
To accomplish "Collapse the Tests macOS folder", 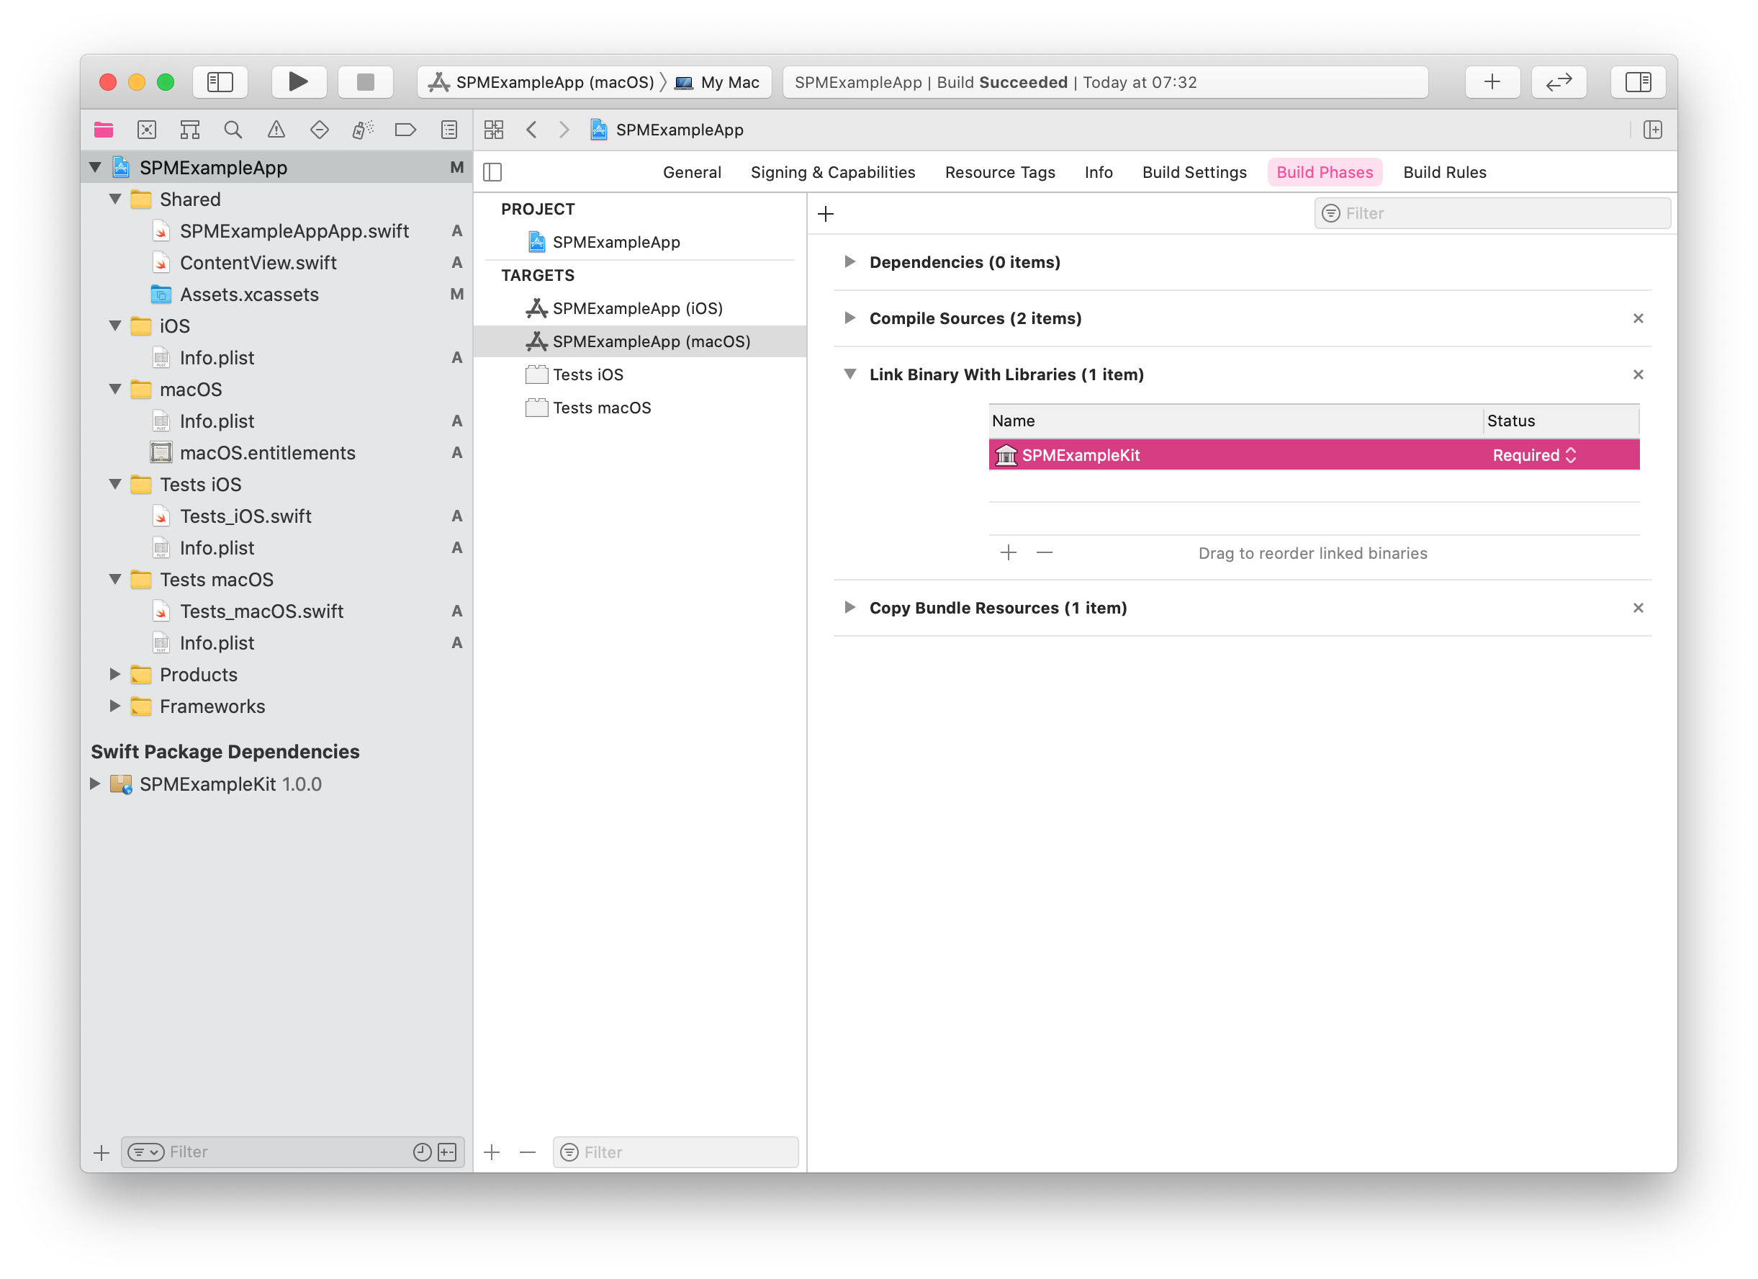I will 115,580.
